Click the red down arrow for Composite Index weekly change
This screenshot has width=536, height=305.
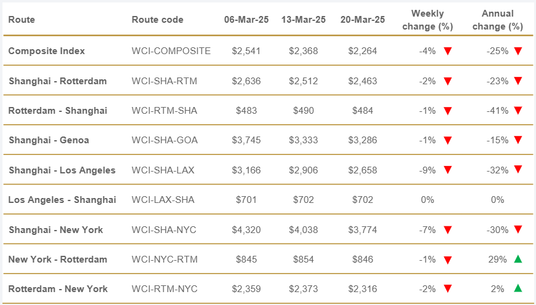coord(448,51)
